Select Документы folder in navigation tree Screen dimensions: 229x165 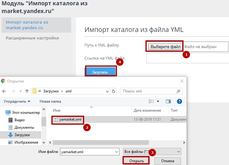pos(24,127)
